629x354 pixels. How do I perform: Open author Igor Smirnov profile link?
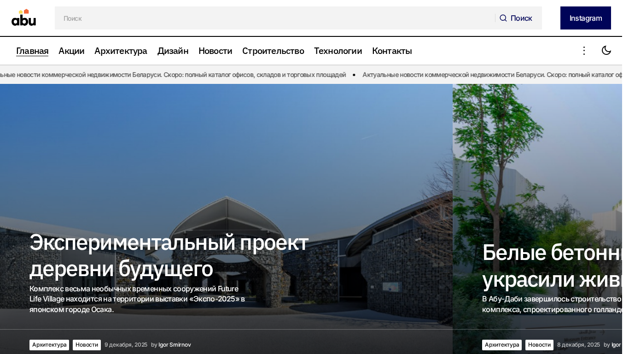(x=175, y=345)
